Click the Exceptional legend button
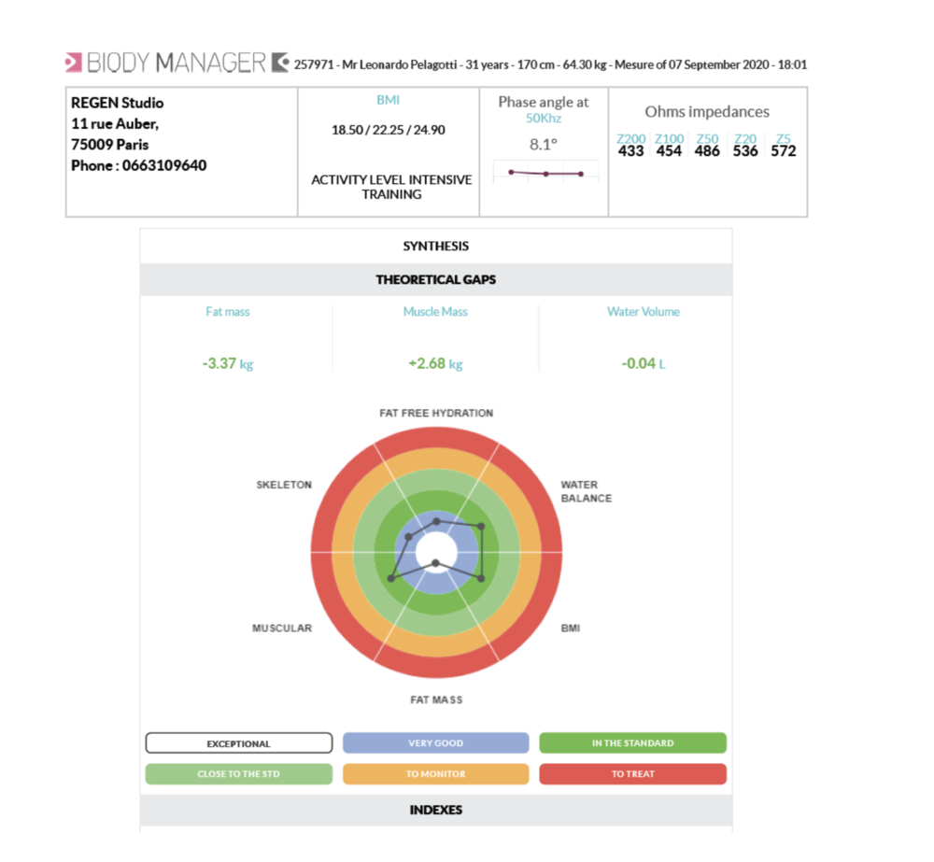Viewport: 934px width, 862px height. point(238,743)
